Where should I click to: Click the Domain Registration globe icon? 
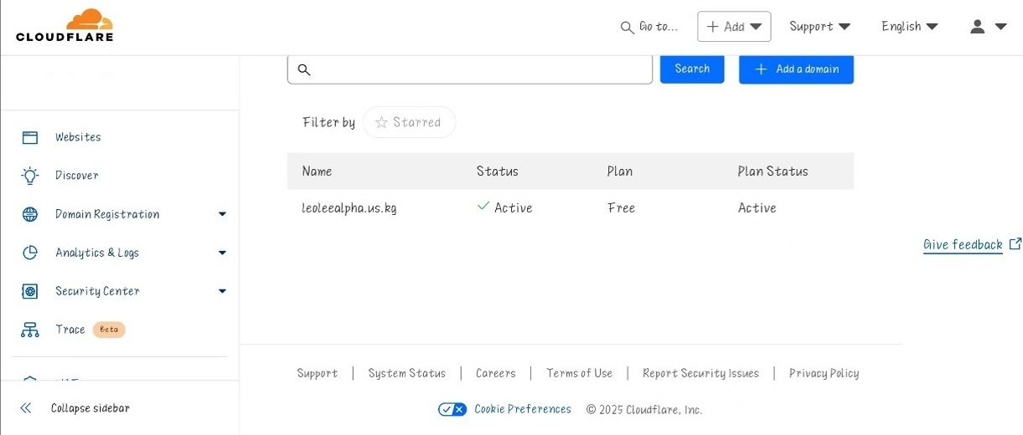pos(30,214)
